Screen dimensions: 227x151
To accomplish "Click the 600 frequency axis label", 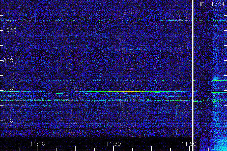I will click(x=8, y=91).
